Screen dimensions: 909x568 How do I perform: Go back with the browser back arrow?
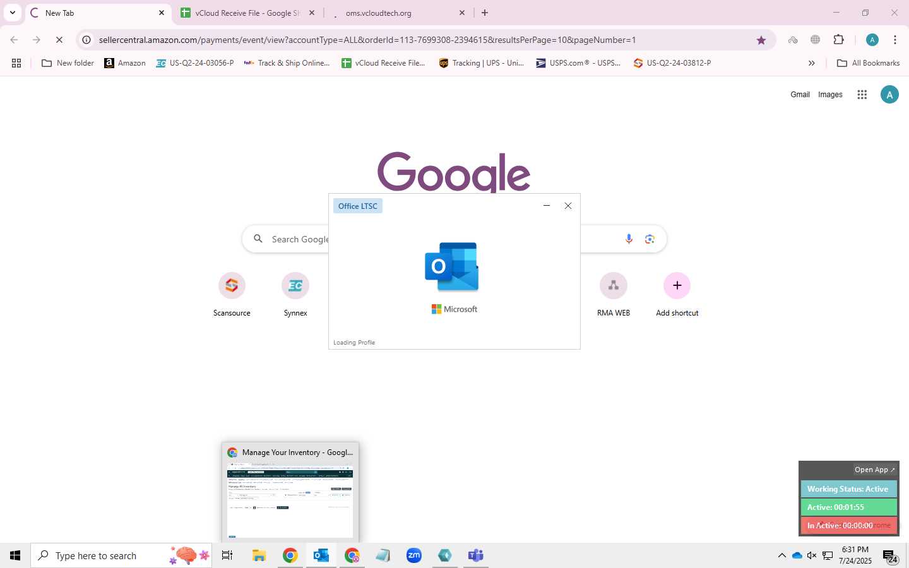(14, 40)
